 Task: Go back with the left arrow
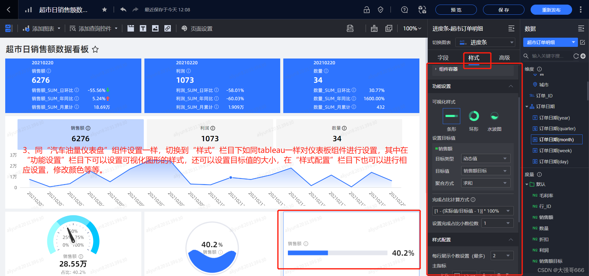(x=9, y=10)
